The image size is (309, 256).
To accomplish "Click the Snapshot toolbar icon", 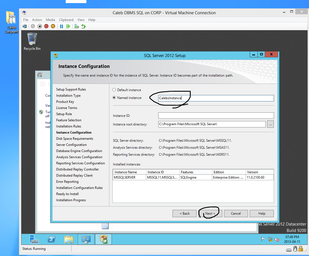I will [x=76, y=26].
